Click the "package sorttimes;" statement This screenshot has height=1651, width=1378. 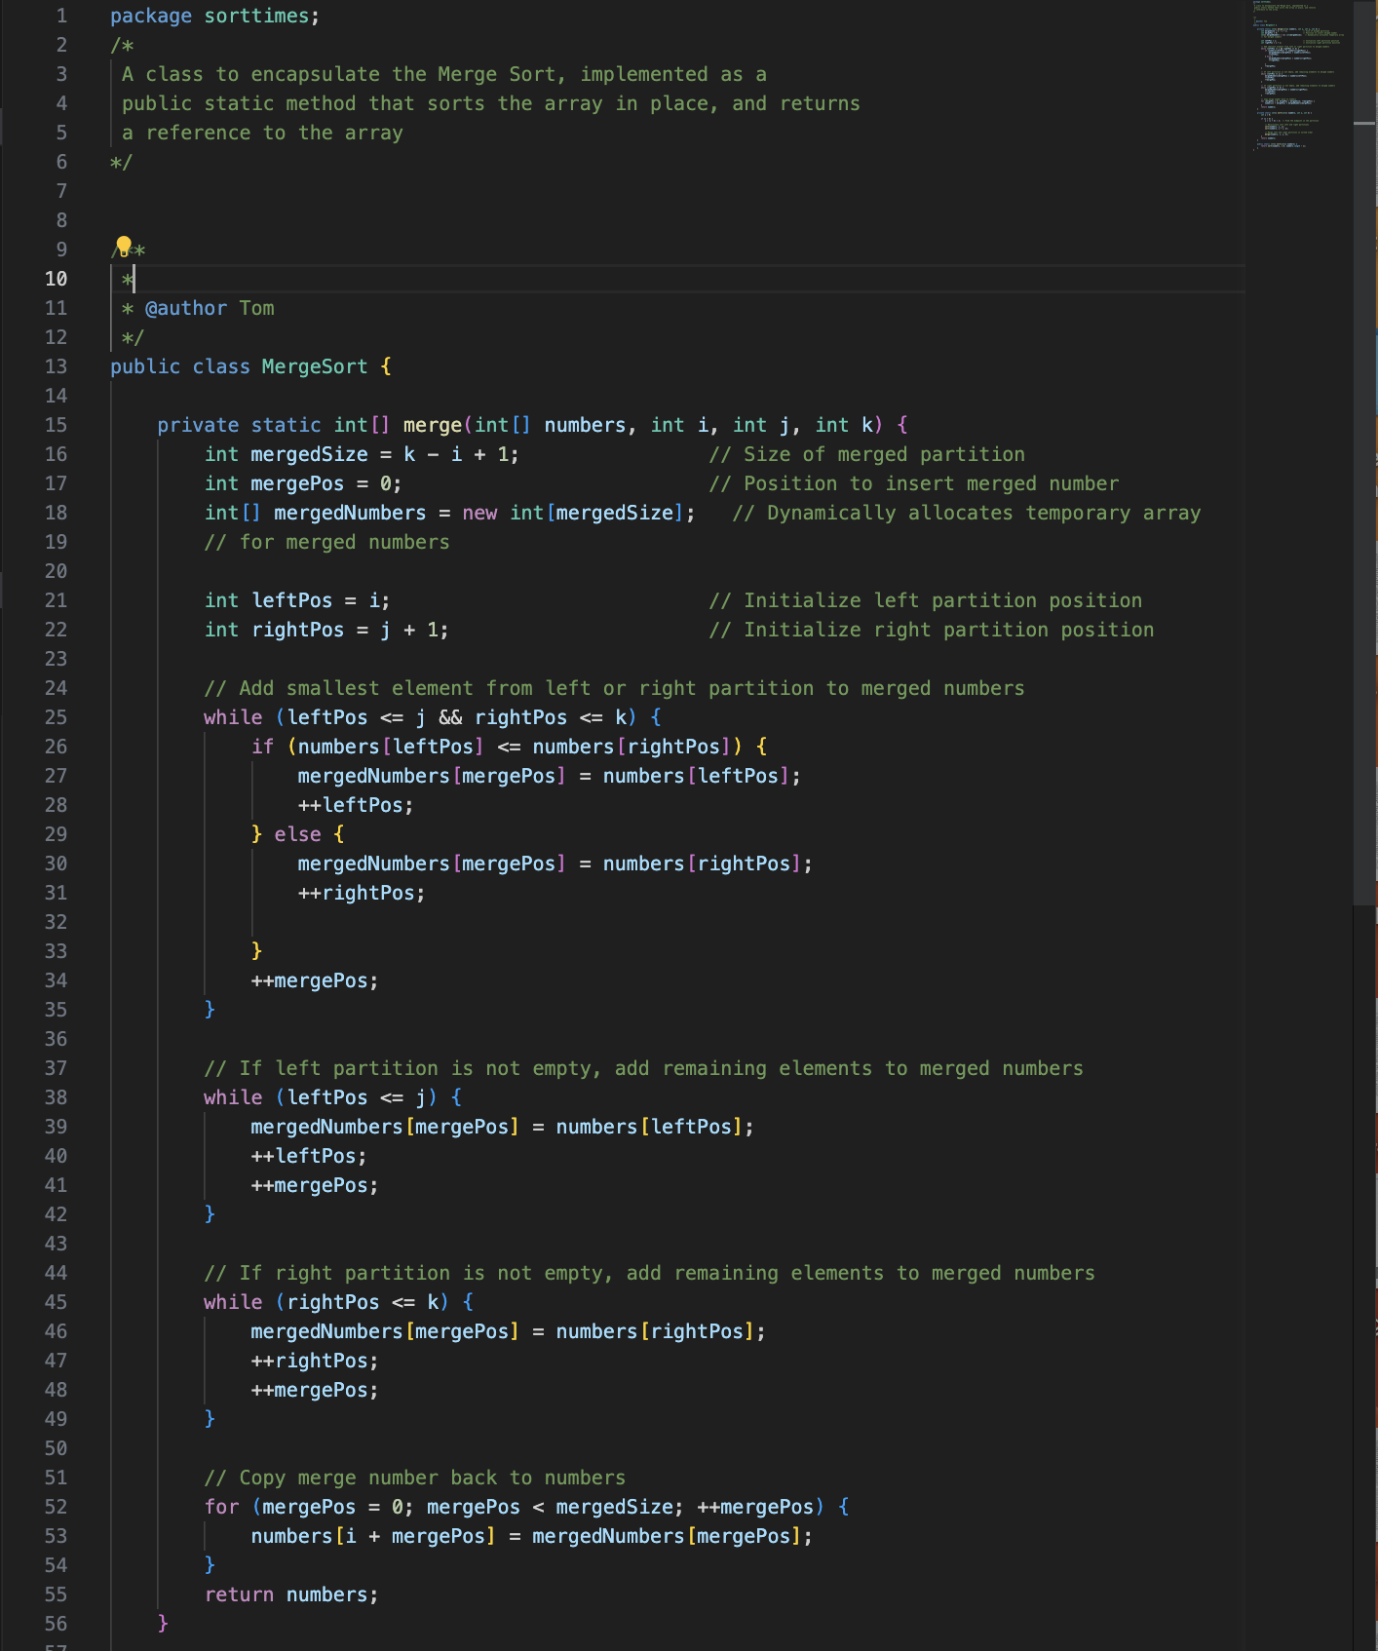(x=214, y=16)
